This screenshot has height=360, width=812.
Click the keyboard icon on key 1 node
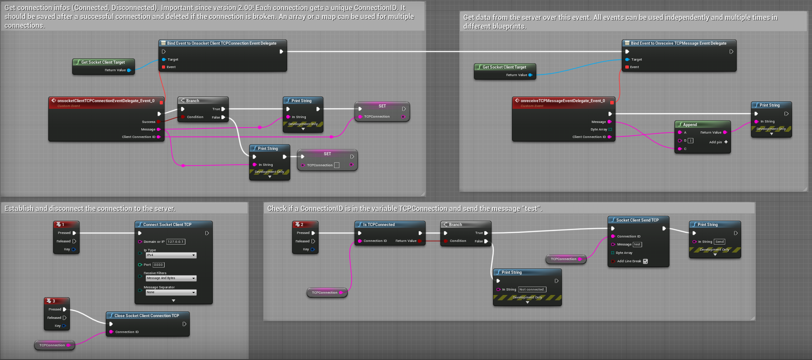pyautogui.click(x=58, y=224)
